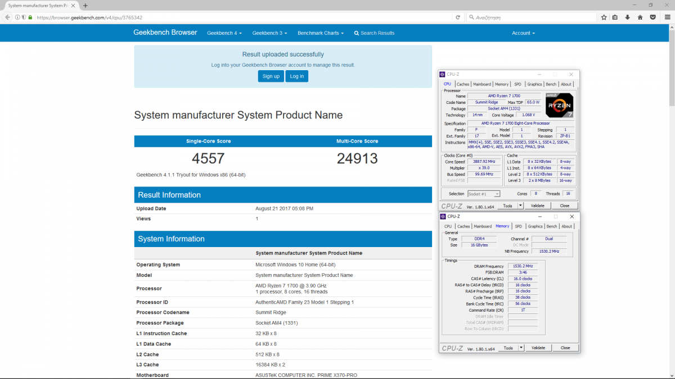The height and width of the screenshot is (379, 675).
Task: Click the magnifier icon in the search box
Action: [471, 17]
